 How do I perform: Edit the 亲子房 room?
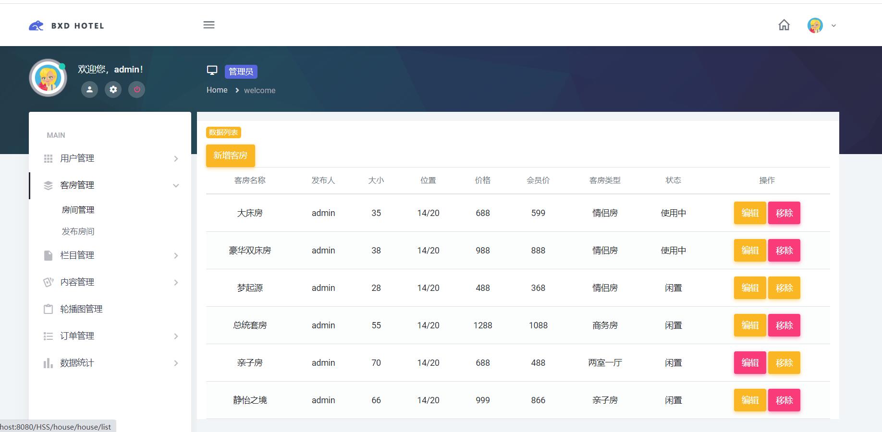point(750,363)
